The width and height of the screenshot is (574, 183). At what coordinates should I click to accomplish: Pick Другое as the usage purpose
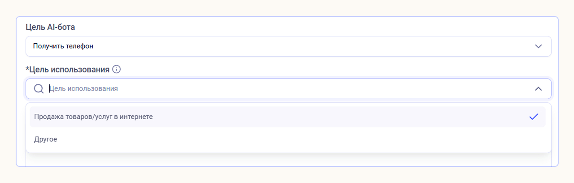46,139
